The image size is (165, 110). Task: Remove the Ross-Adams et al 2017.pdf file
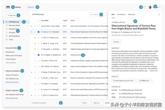135,81
